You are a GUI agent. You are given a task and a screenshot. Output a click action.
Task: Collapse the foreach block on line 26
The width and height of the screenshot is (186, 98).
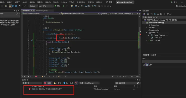tap(35, 42)
